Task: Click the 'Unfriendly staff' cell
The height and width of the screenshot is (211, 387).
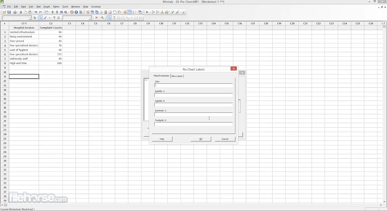Action: [24, 59]
